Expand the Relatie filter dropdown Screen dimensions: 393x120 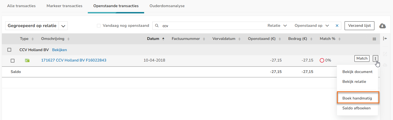point(277,26)
